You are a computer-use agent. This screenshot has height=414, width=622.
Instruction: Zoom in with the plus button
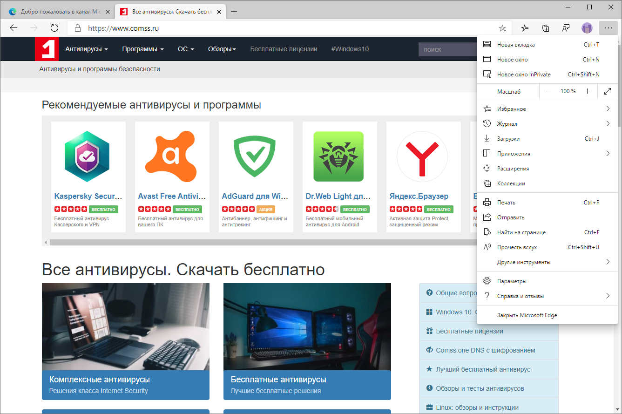click(588, 91)
